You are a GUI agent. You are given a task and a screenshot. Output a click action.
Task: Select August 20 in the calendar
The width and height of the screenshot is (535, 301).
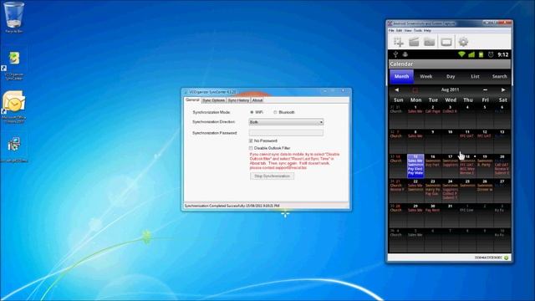(502, 166)
